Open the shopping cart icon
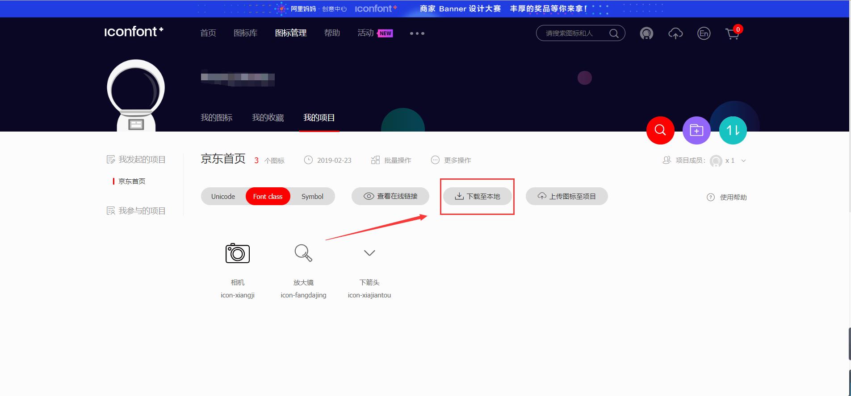The image size is (851, 396). pos(732,33)
